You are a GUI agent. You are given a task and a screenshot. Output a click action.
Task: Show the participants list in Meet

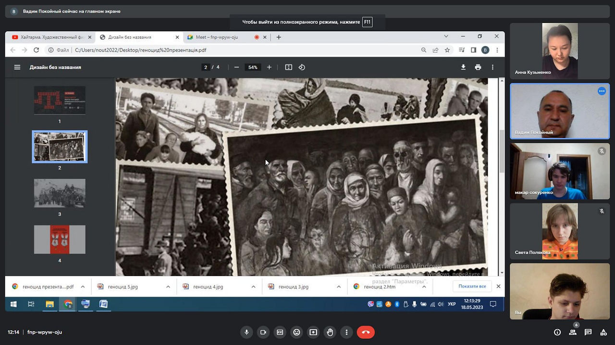pyautogui.click(x=573, y=332)
